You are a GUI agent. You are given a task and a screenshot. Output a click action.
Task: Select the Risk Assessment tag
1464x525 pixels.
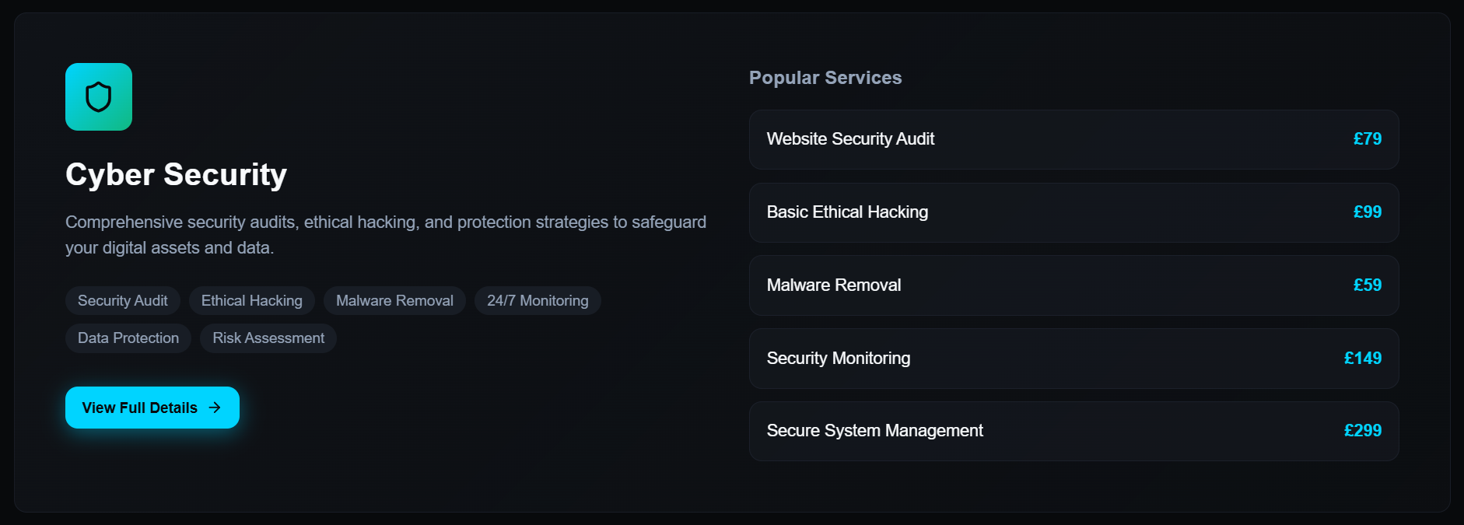point(268,338)
